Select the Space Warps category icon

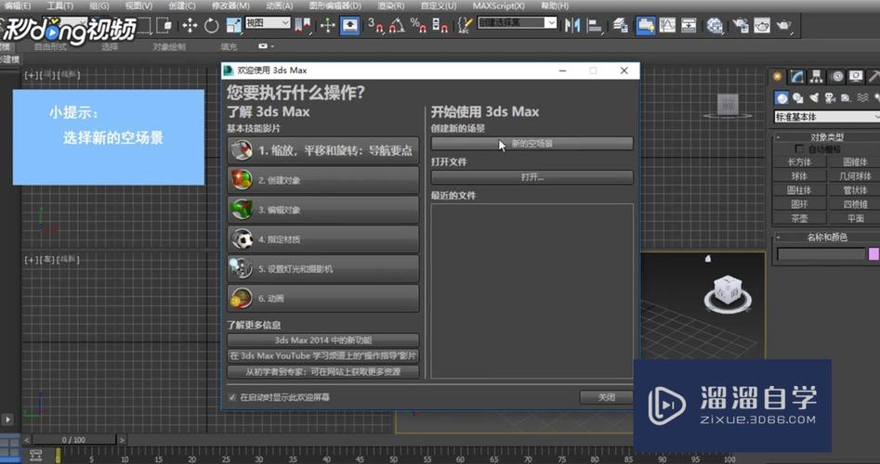click(x=862, y=98)
